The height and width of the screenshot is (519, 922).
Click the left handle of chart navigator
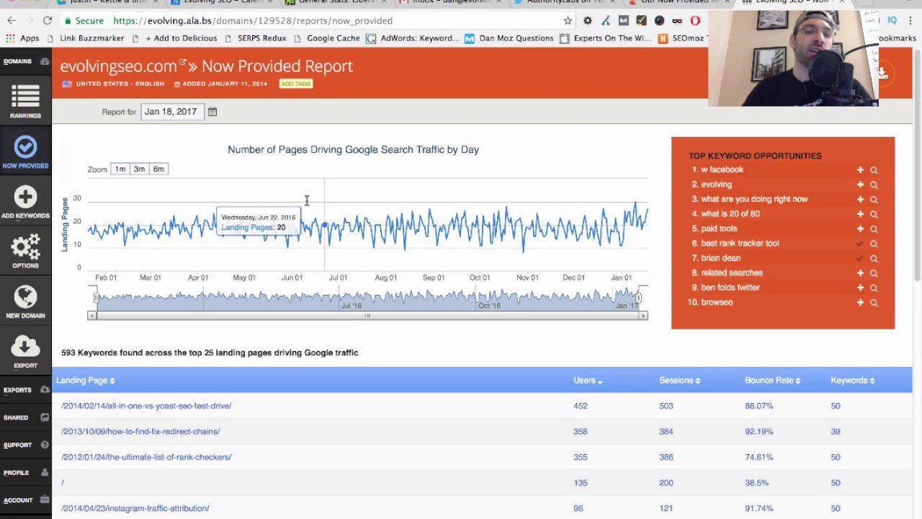point(96,298)
